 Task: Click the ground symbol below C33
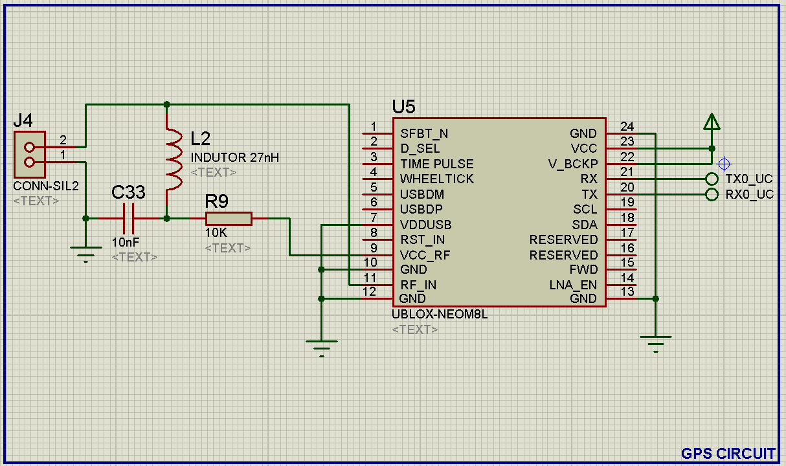85,251
